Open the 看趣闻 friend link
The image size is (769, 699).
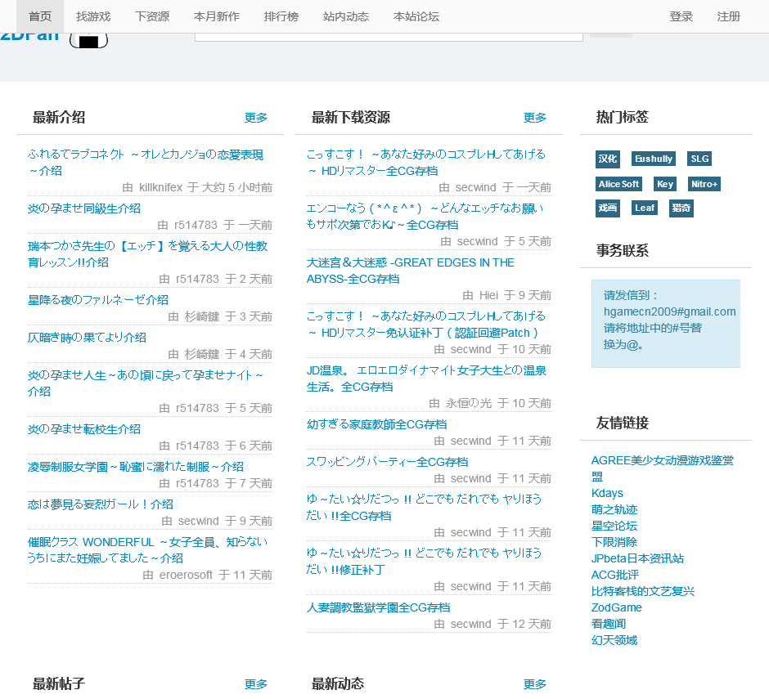pos(609,624)
